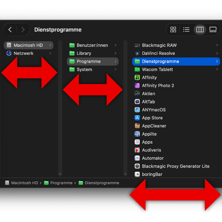Switch to gallery view

click(213, 29)
